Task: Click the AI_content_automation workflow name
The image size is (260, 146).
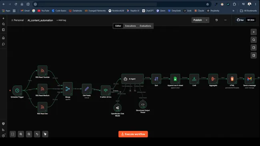Action: click(x=40, y=20)
